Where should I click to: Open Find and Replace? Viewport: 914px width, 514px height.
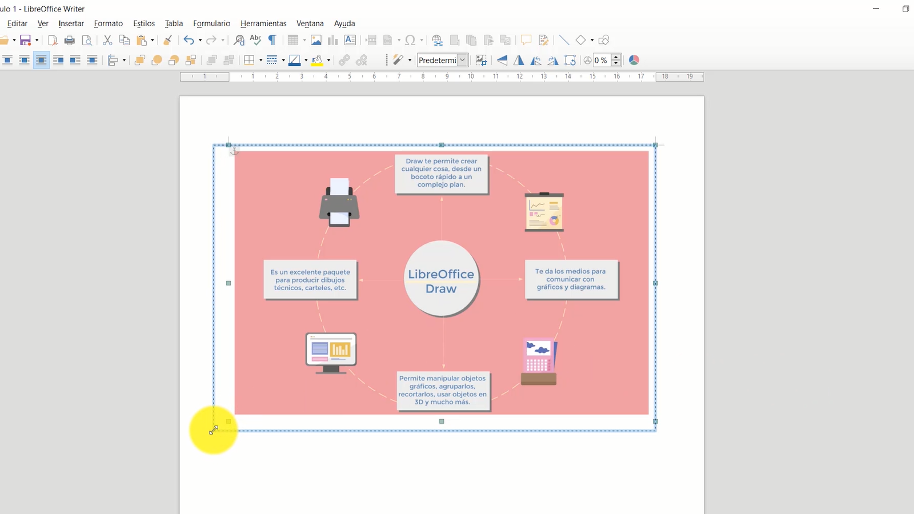tap(239, 40)
